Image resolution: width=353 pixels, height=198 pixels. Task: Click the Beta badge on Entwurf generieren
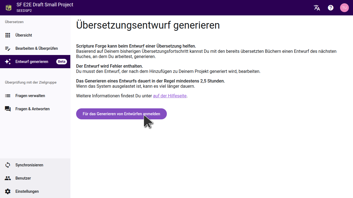click(x=61, y=62)
